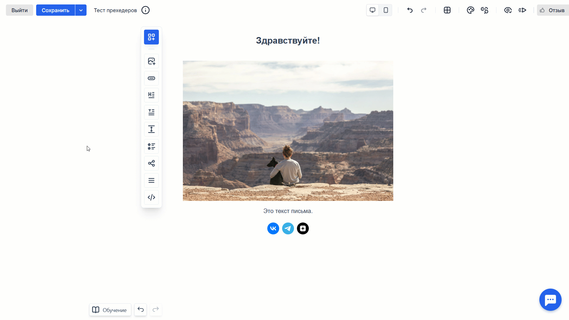Screen dimensions: 569x320
Task: Switch to desktop preview mode
Action: (x=372, y=10)
